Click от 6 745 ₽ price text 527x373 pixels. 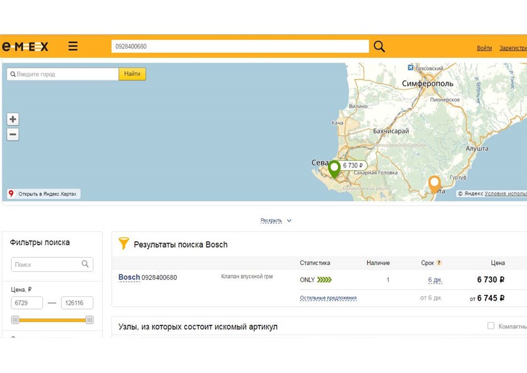[x=487, y=298]
